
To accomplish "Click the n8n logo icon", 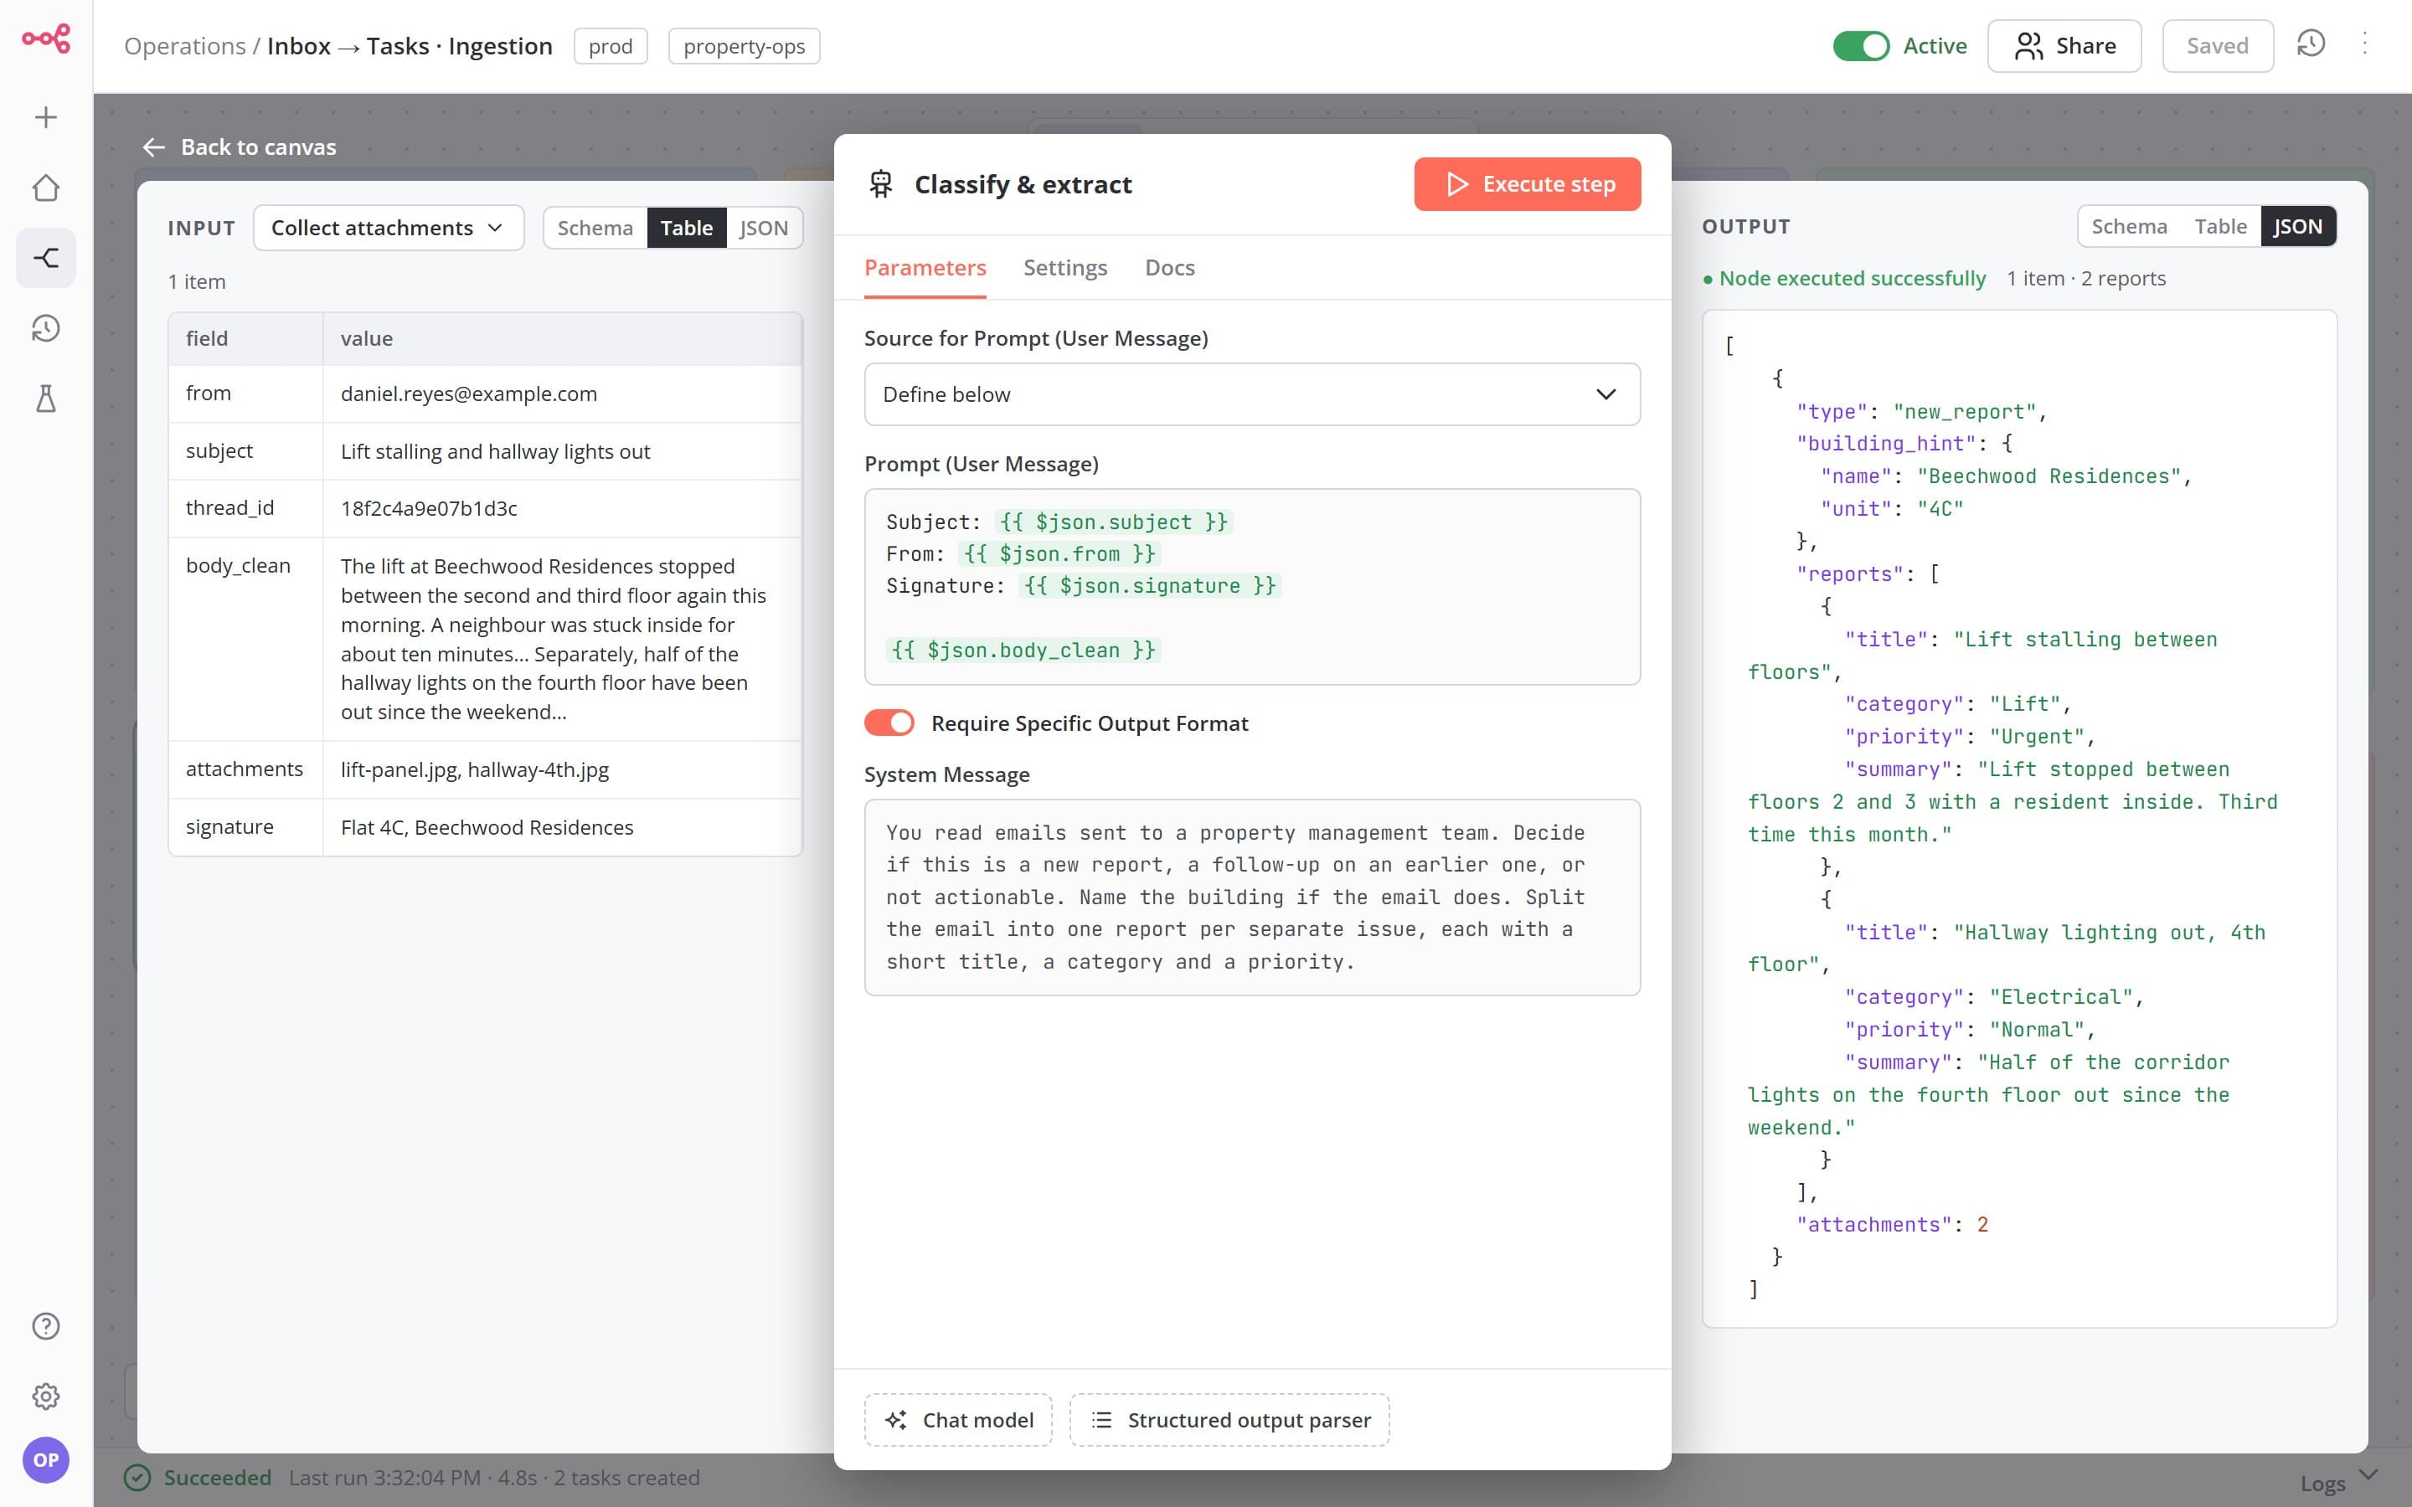I will coord(46,39).
